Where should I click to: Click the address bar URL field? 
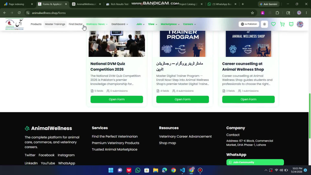pos(139,13)
